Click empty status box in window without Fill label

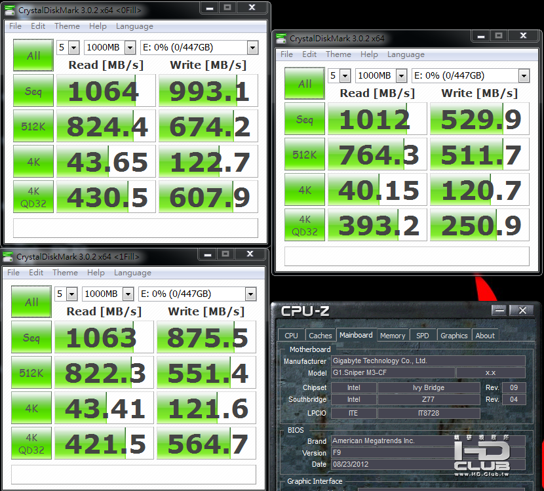tap(407, 256)
